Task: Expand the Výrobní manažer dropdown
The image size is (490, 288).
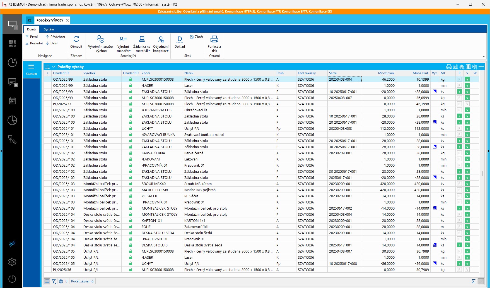Action: click(130, 51)
